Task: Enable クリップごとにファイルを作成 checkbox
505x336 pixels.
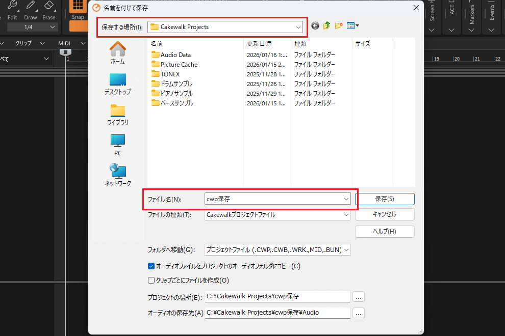Action: click(151, 280)
